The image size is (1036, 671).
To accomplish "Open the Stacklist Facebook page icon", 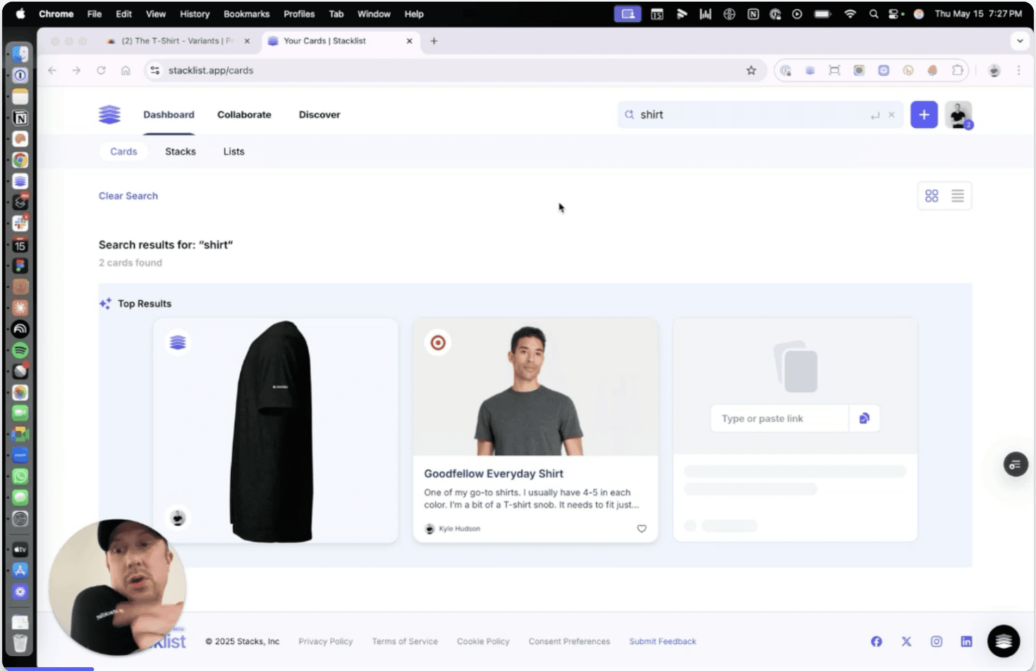I will (x=876, y=642).
